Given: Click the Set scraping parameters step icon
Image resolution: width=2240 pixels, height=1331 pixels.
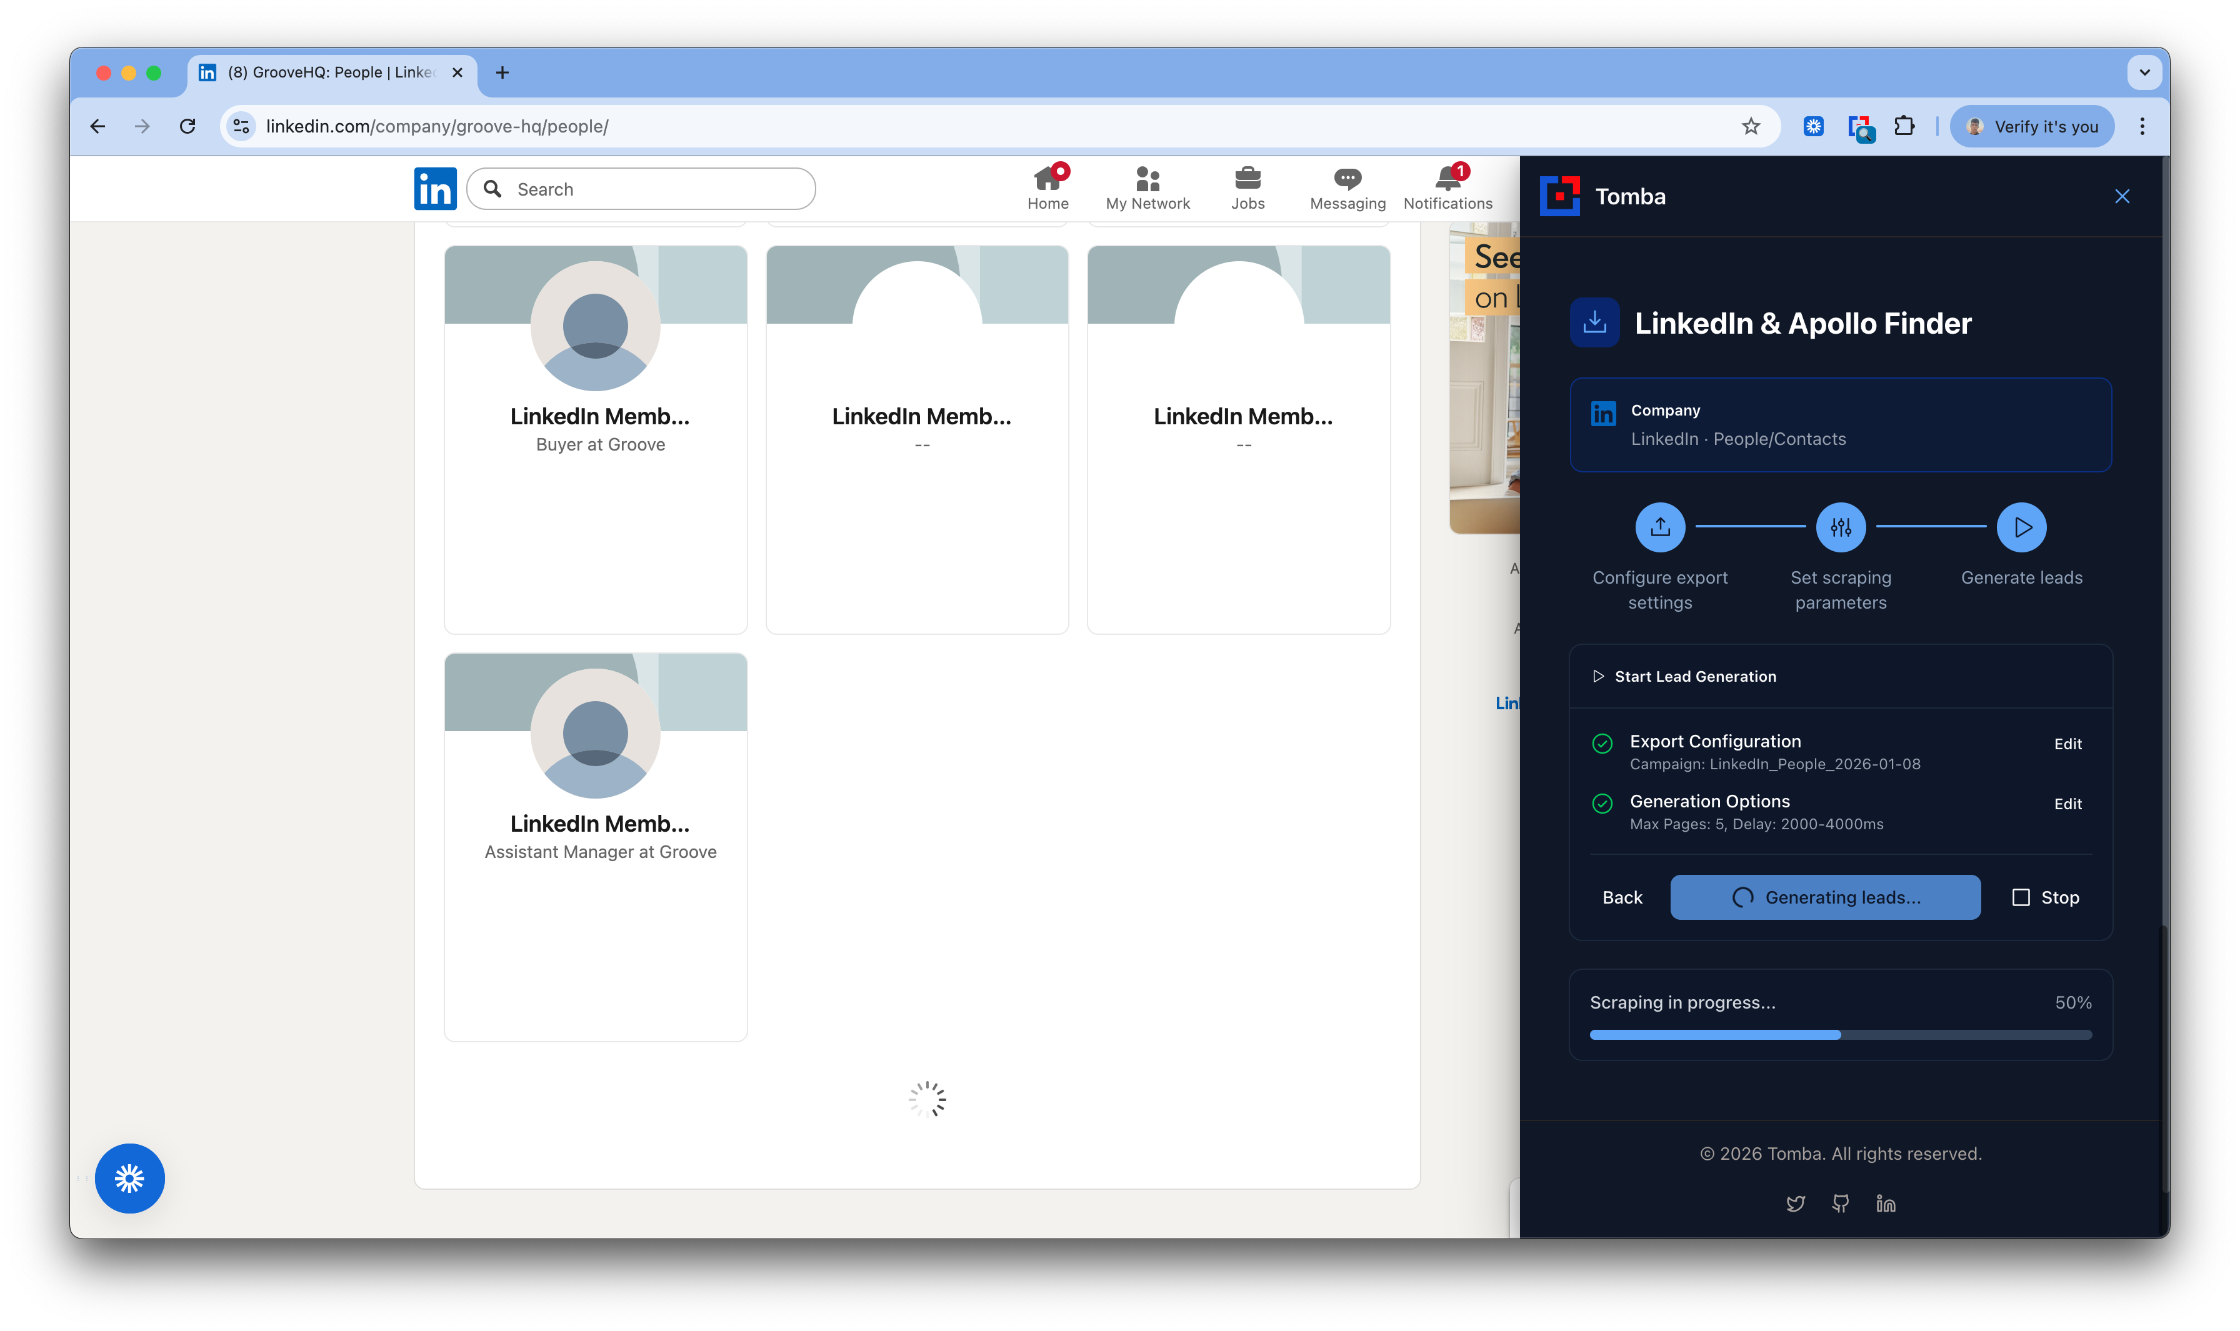Looking at the screenshot, I should point(1840,527).
